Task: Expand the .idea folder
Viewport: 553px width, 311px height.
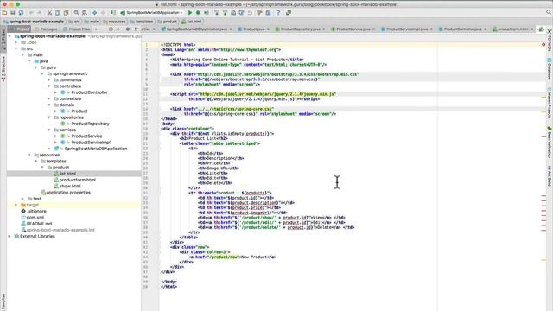Action: pos(16,42)
